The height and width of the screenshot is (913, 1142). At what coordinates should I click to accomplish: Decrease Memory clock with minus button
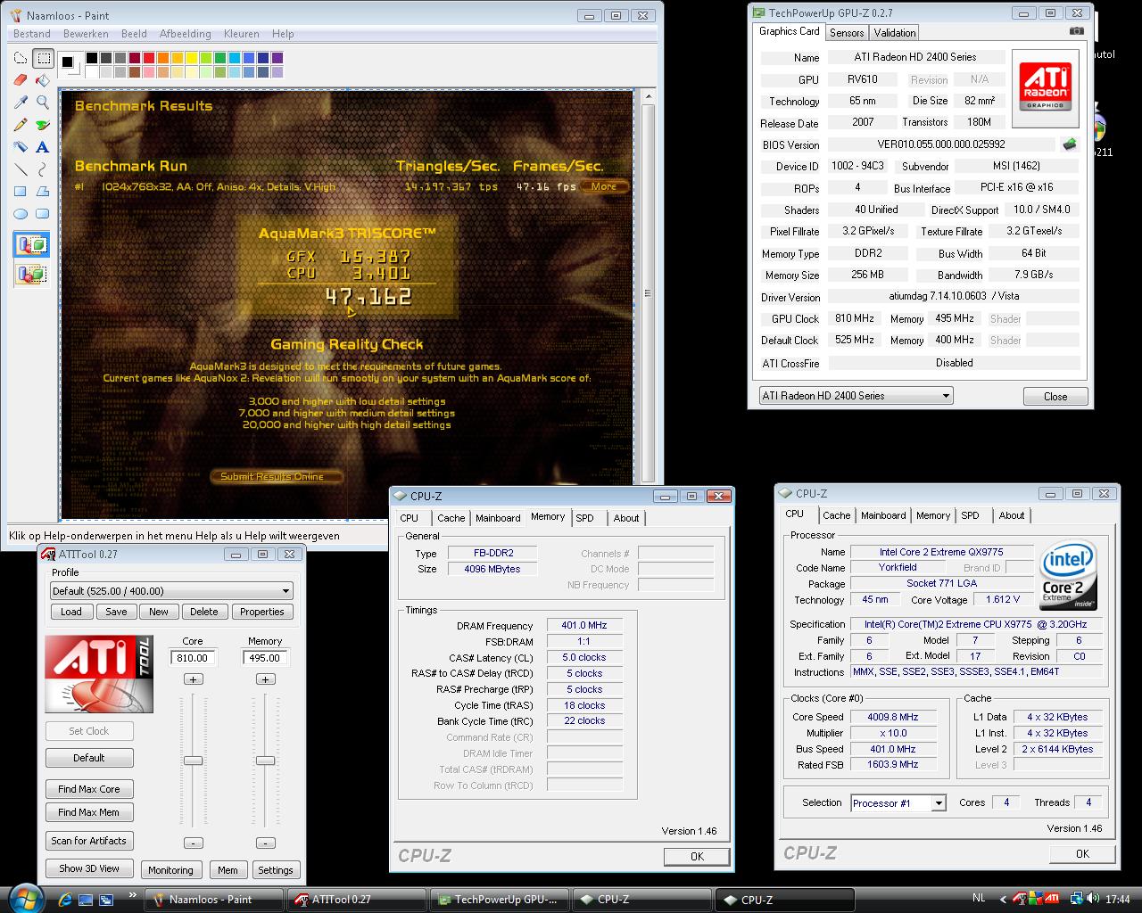click(x=265, y=843)
